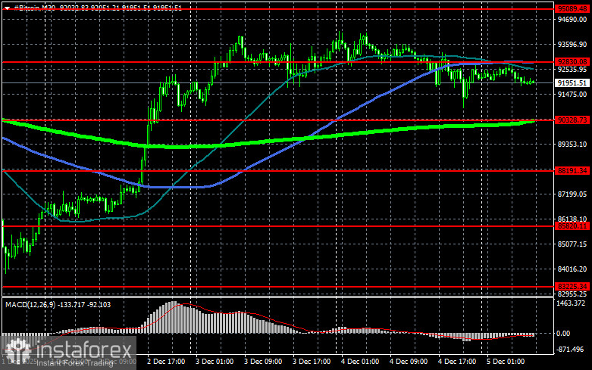Image resolution: width=592 pixels, height=370 pixels.
Task: Select the 87199.05 price scale value
Action: (x=572, y=194)
